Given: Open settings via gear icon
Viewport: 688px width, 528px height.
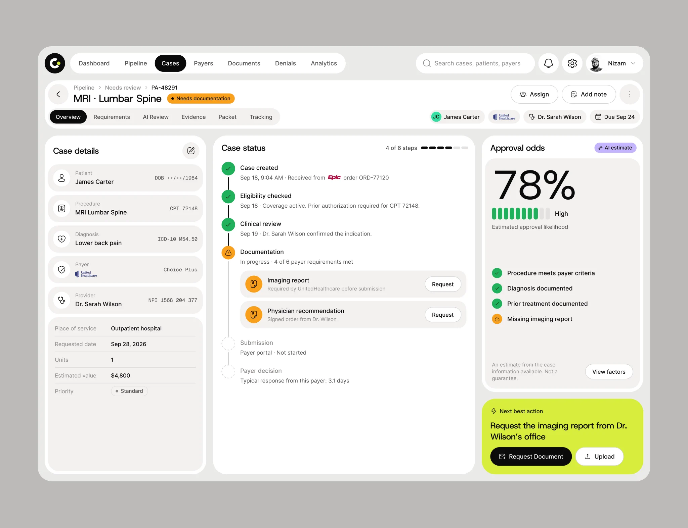Looking at the screenshot, I should click(572, 63).
